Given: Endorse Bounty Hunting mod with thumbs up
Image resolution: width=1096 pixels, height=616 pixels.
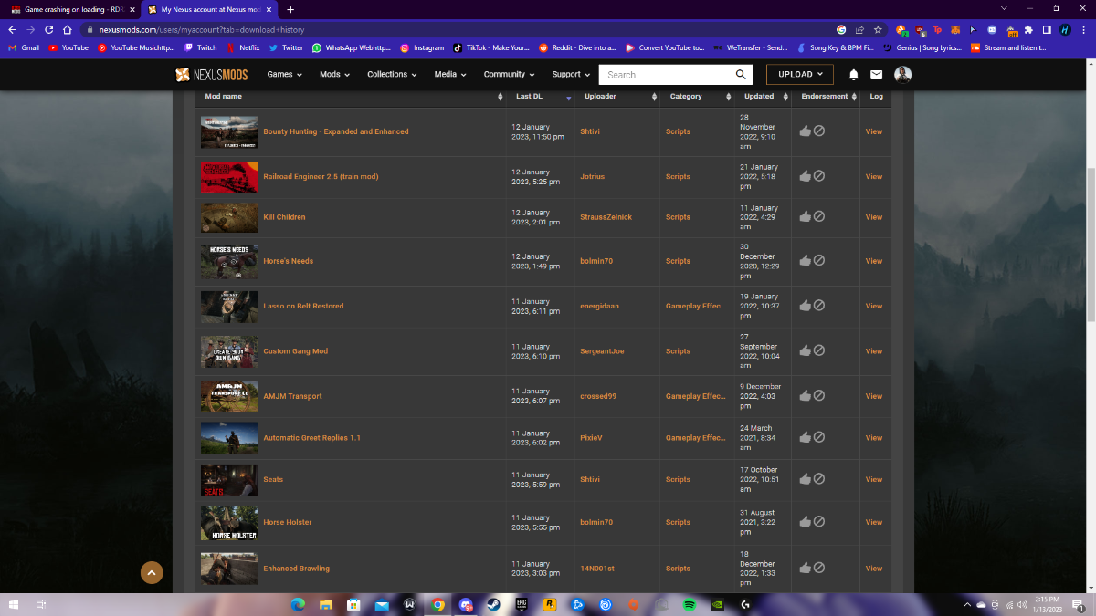Looking at the screenshot, I should pos(805,131).
